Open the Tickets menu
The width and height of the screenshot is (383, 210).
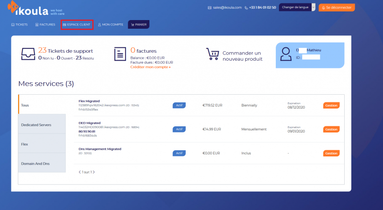point(20,25)
